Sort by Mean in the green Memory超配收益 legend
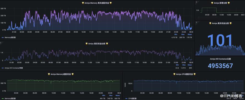Viewport: 245px width, 100px height. [x=118, y=95]
